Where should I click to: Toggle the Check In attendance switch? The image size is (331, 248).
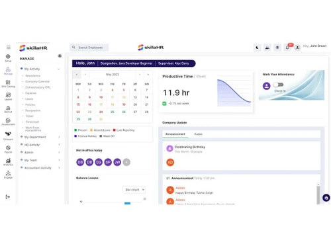[278, 85]
